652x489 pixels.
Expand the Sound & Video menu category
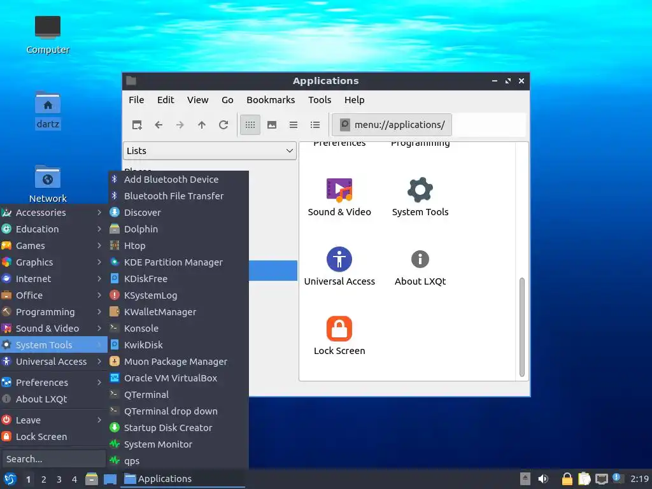tap(53, 329)
